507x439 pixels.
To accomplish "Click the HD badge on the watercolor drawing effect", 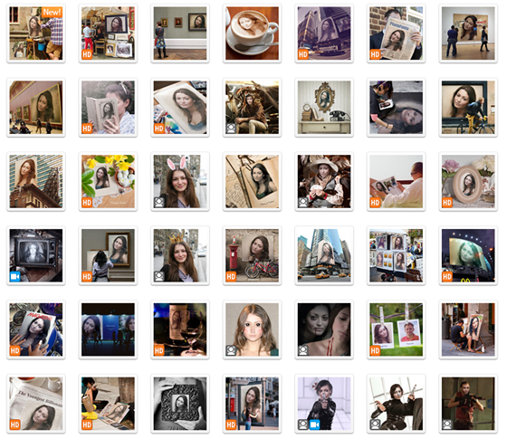I will 158,129.
